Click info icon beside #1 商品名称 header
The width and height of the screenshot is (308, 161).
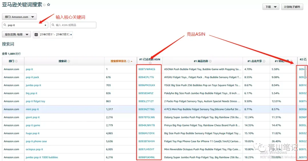pos(210,61)
